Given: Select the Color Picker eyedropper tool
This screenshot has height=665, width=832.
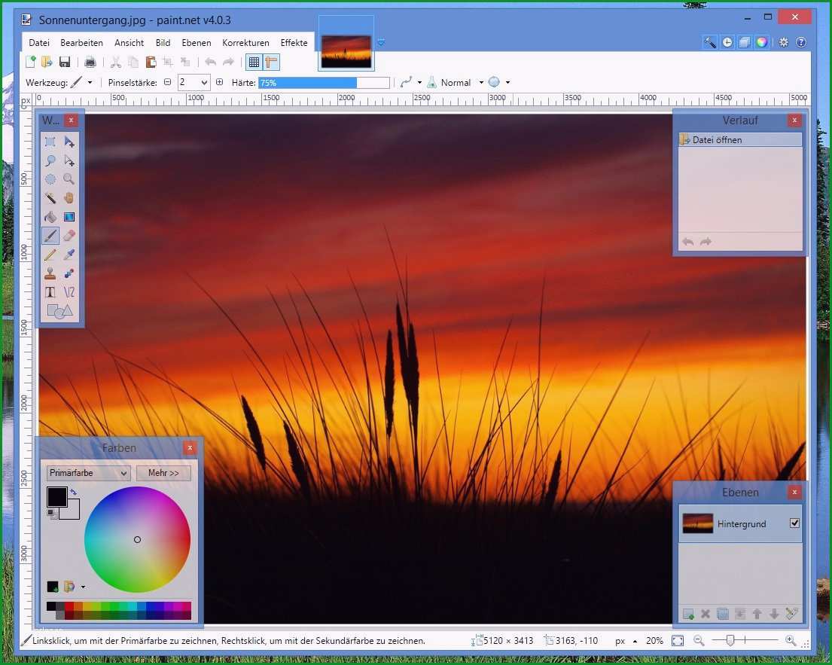Looking at the screenshot, I should coord(69,255).
